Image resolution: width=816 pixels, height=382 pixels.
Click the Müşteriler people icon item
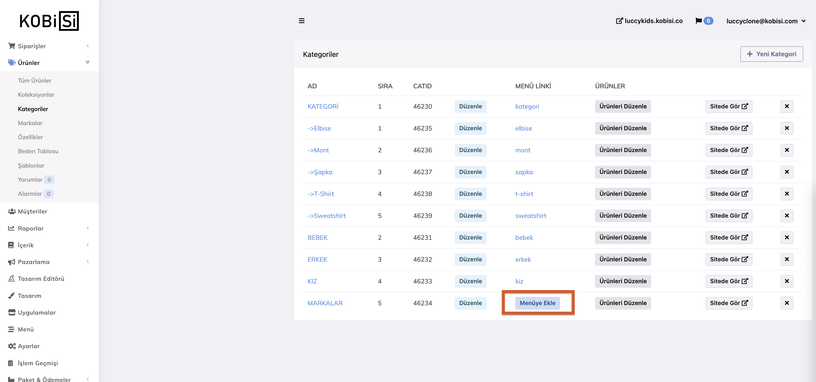(x=32, y=211)
